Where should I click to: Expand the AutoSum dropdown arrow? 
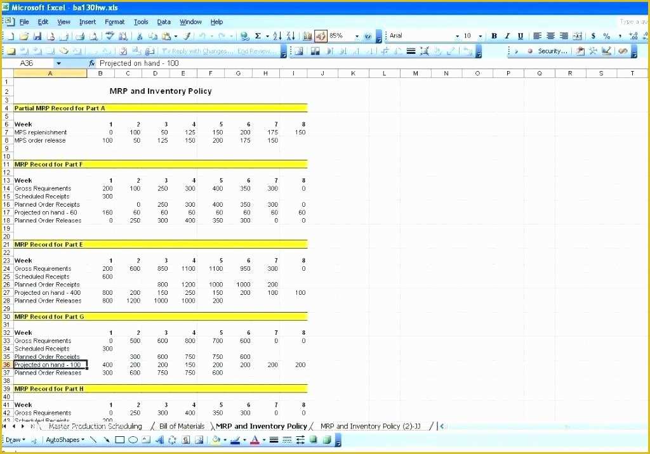tap(267, 36)
